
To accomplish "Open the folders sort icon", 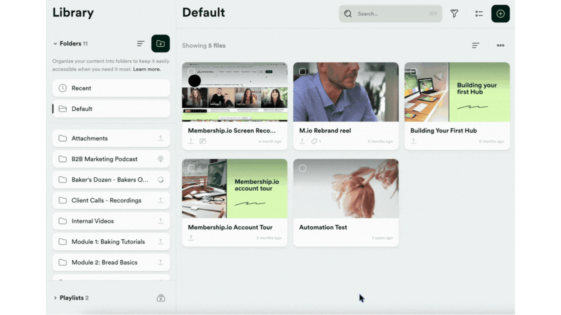I will pyautogui.click(x=141, y=44).
